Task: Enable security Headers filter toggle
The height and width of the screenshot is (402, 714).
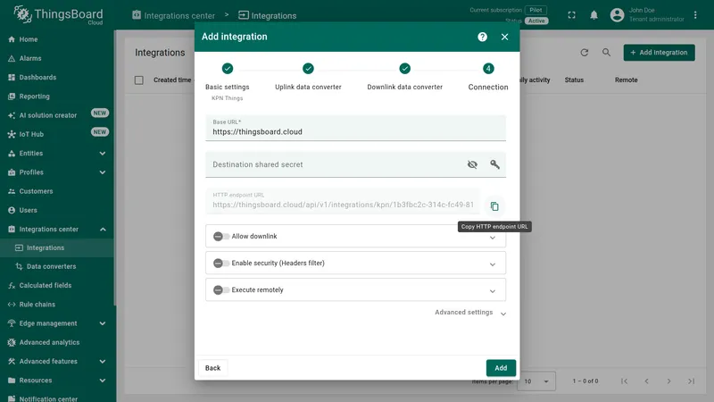Action: coord(221,264)
